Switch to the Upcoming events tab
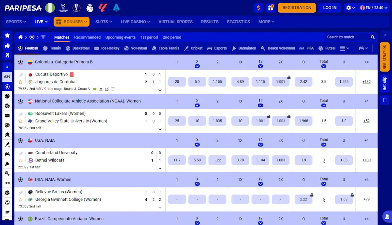The height and width of the screenshot is (225, 392). click(x=120, y=37)
